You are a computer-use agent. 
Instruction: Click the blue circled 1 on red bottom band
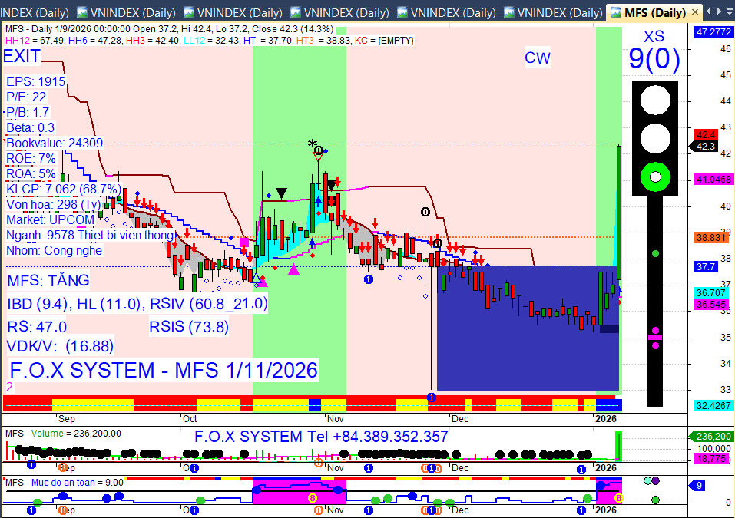[x=432, y=398]
